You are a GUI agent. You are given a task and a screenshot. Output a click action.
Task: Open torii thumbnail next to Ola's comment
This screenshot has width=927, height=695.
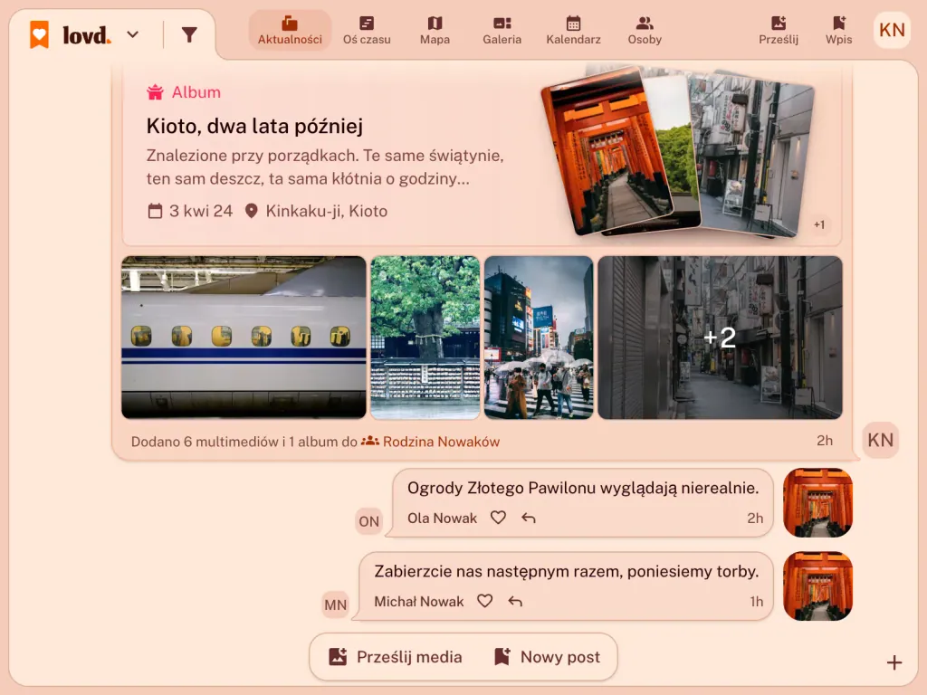click(817, 503)
